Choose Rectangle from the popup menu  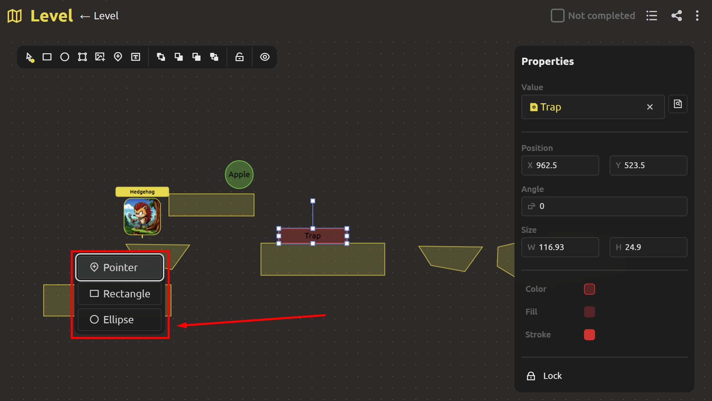point(119,294)
